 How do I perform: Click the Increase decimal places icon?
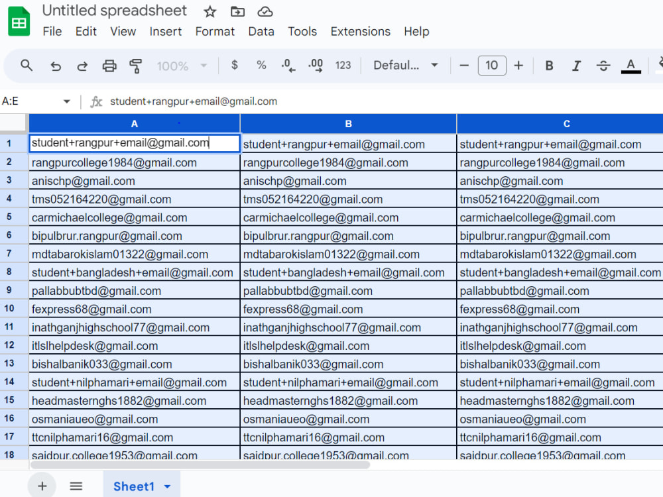(x=315, y=66)
